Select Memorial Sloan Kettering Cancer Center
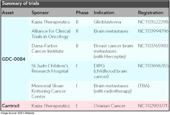 pos(49,91)
